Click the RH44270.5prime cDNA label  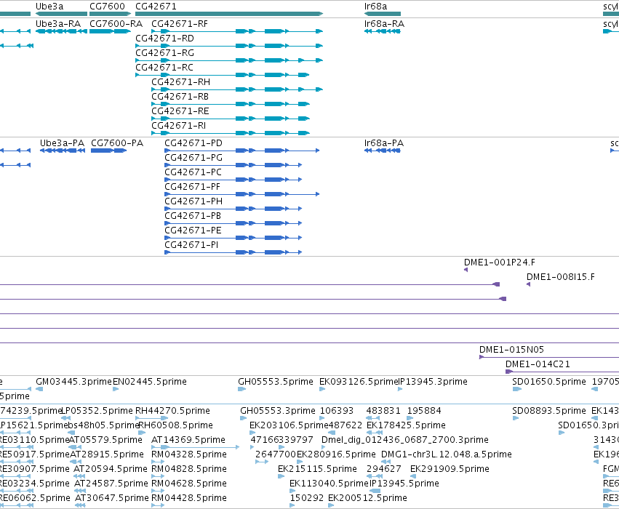172,411
